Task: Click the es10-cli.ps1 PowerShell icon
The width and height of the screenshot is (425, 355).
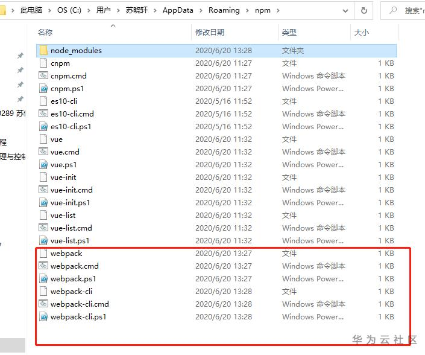Action: click(x=43, y=126)
